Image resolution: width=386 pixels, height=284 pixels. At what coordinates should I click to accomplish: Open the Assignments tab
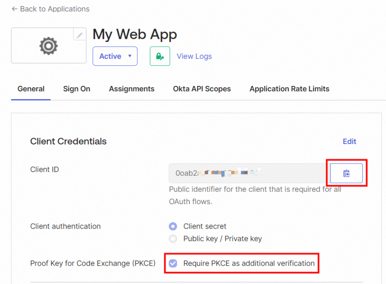(132, 89)
